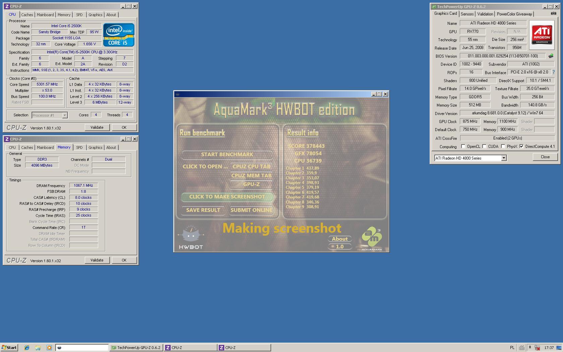Select Mainboard tab in top CPU-Z window
The height and width of the screenshot is (352, 563).
tap(45, 15)
